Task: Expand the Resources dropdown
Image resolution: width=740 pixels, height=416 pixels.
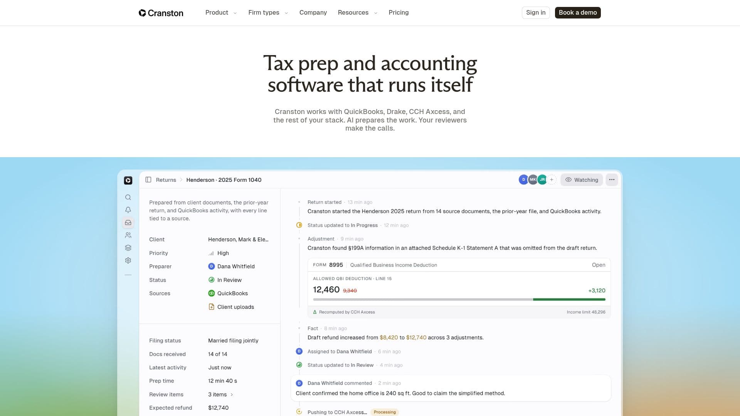Action: coord(357,13)
